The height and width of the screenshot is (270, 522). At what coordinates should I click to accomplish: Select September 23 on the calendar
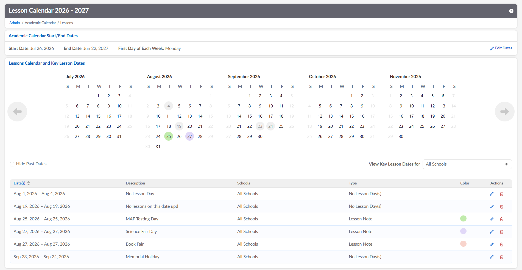[x=260, y=126]
